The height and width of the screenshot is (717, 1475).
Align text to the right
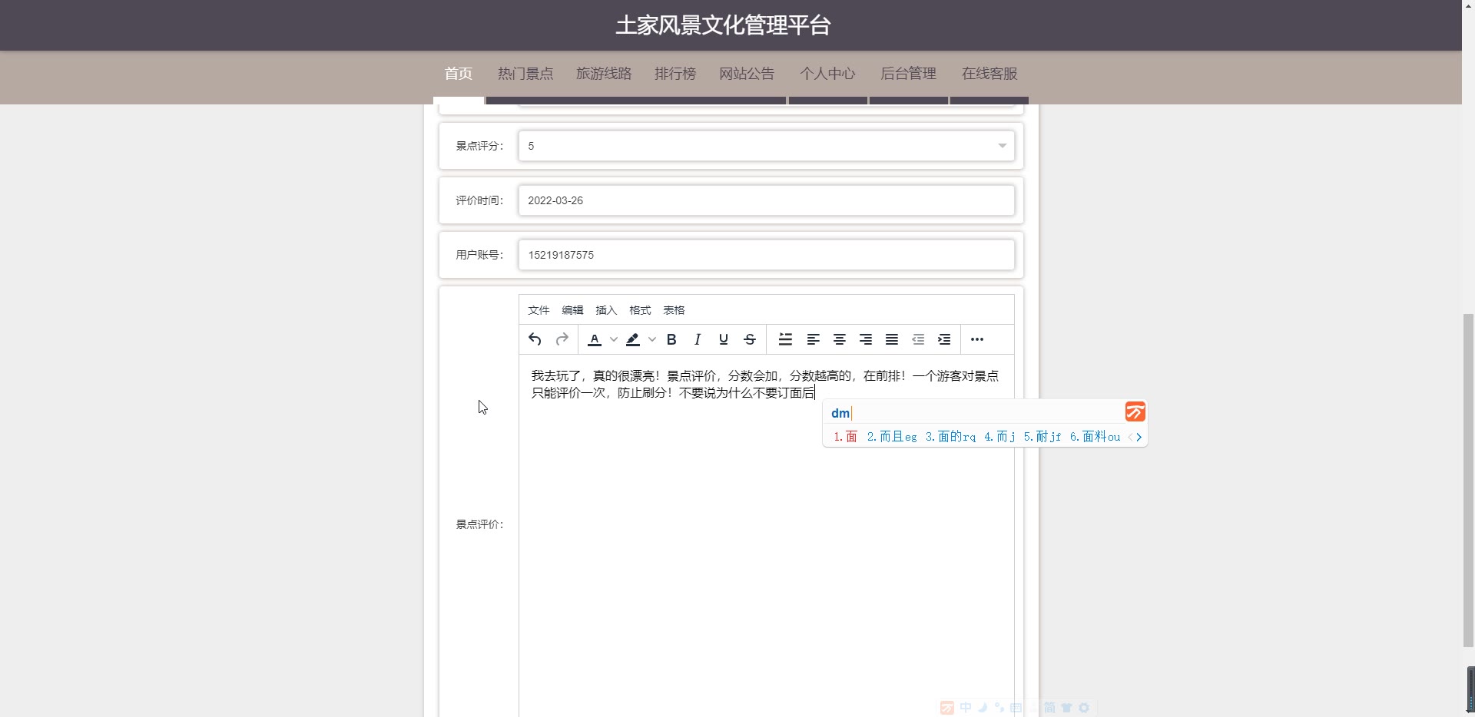866,339
